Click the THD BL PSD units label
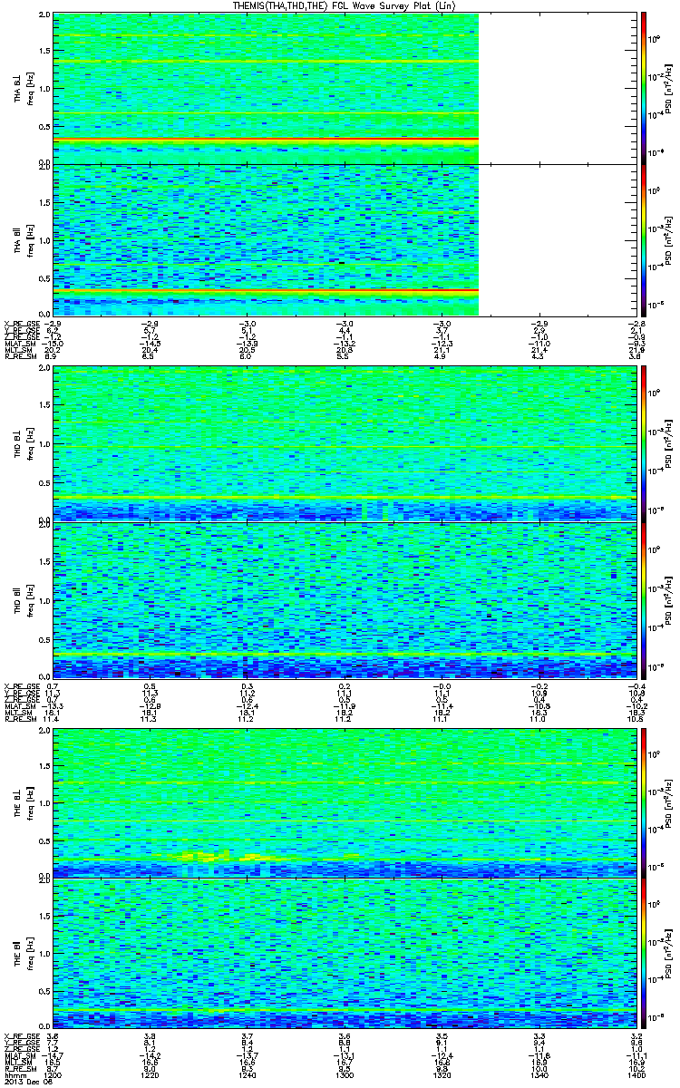The width and height of the screenshot is (680, 1088). pos(669,443)
